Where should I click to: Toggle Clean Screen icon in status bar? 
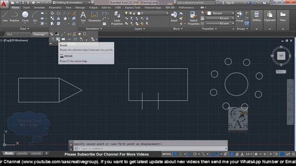tap(288, 154)
